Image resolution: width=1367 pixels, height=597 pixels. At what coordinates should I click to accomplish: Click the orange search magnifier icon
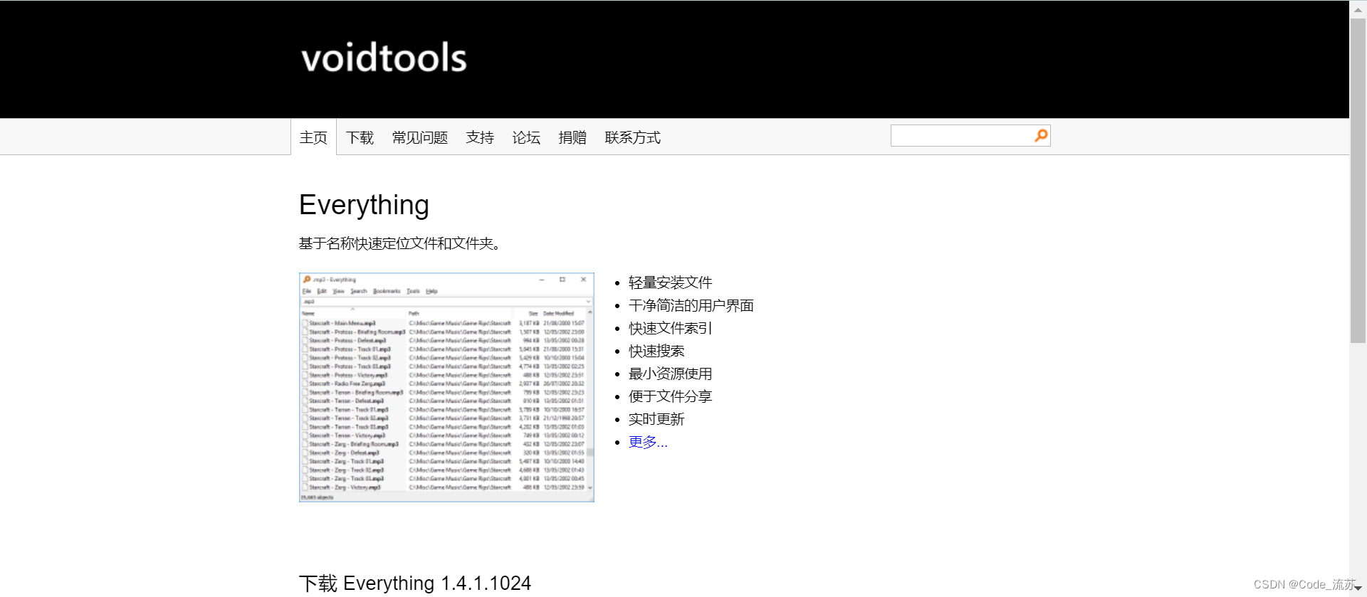1041,135
